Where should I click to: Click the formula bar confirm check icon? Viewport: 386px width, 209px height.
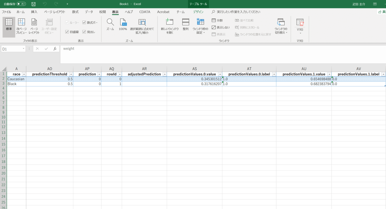tap(46, 49)
